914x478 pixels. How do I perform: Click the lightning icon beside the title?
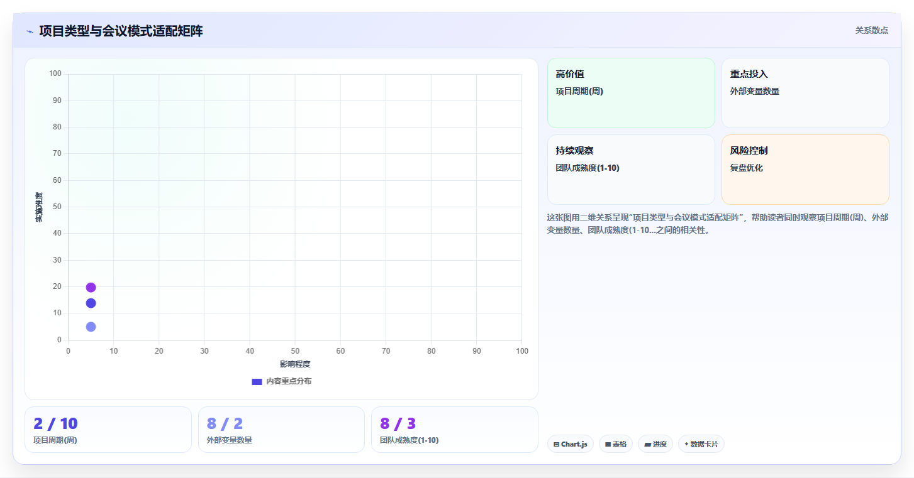pos(30,31)
